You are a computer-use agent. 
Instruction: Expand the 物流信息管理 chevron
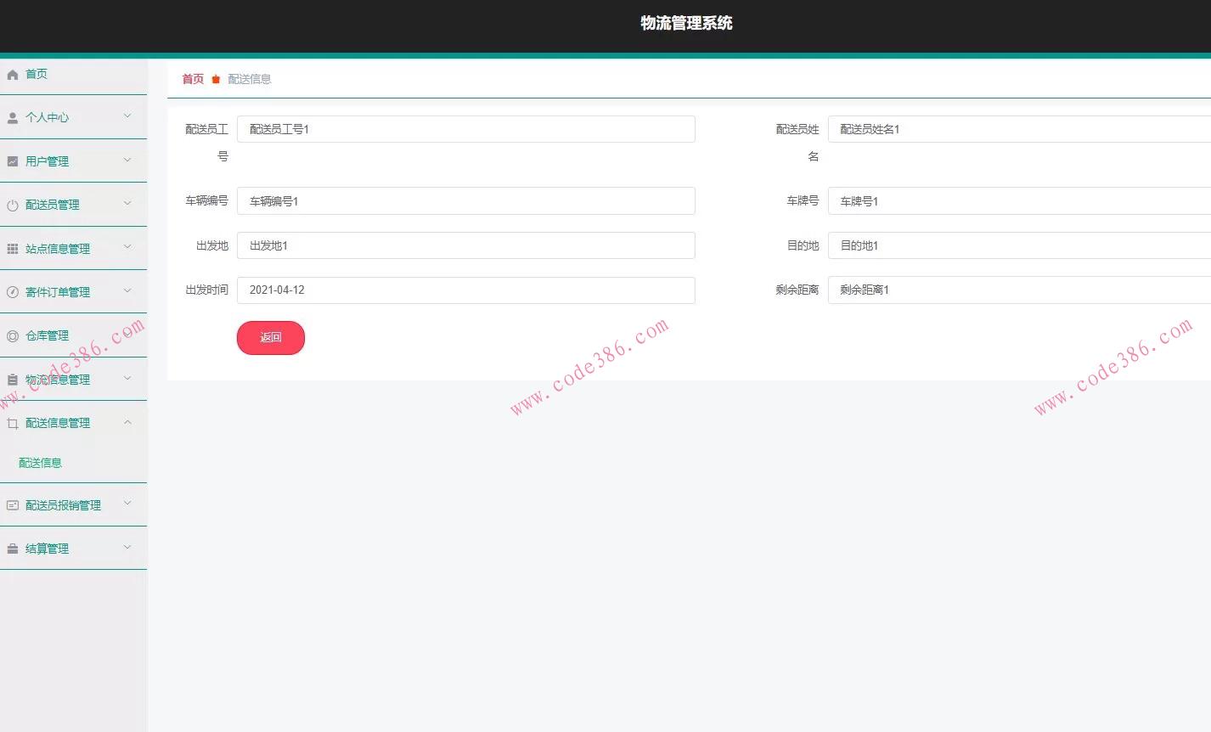pos(127,378)
